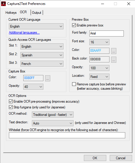Screen dimensions: 135x163
Task: Open Text direction Auto dropdown
Action: [x=53, y=123]
